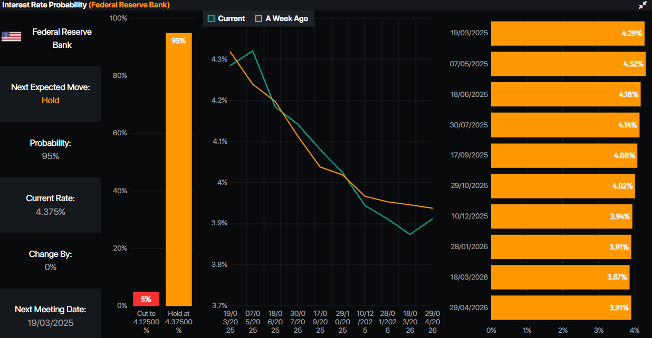The width and height of the screenshot is (652, 338).
Task: Select the 10/12/2025 3.94% bar
Action: coord(561,216)
